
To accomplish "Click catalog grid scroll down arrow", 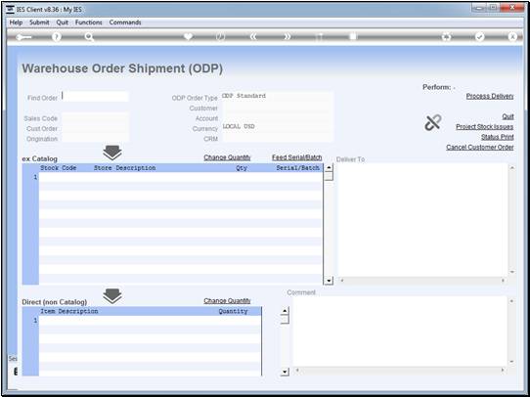I will [329, 281].
